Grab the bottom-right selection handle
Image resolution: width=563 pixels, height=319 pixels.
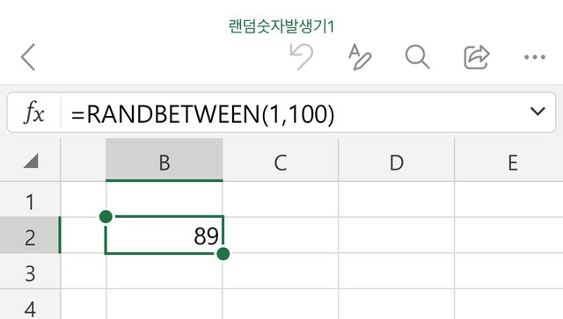pyautogui.click(x=223, y=254)
